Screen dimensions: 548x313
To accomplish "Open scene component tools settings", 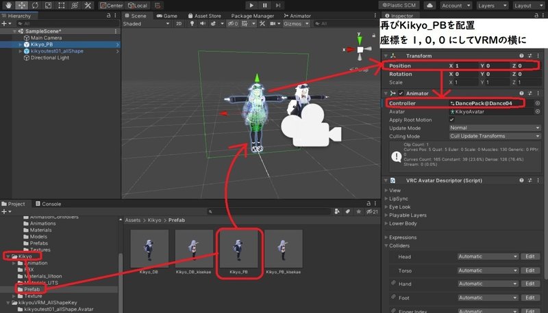I will coord(262,24).
